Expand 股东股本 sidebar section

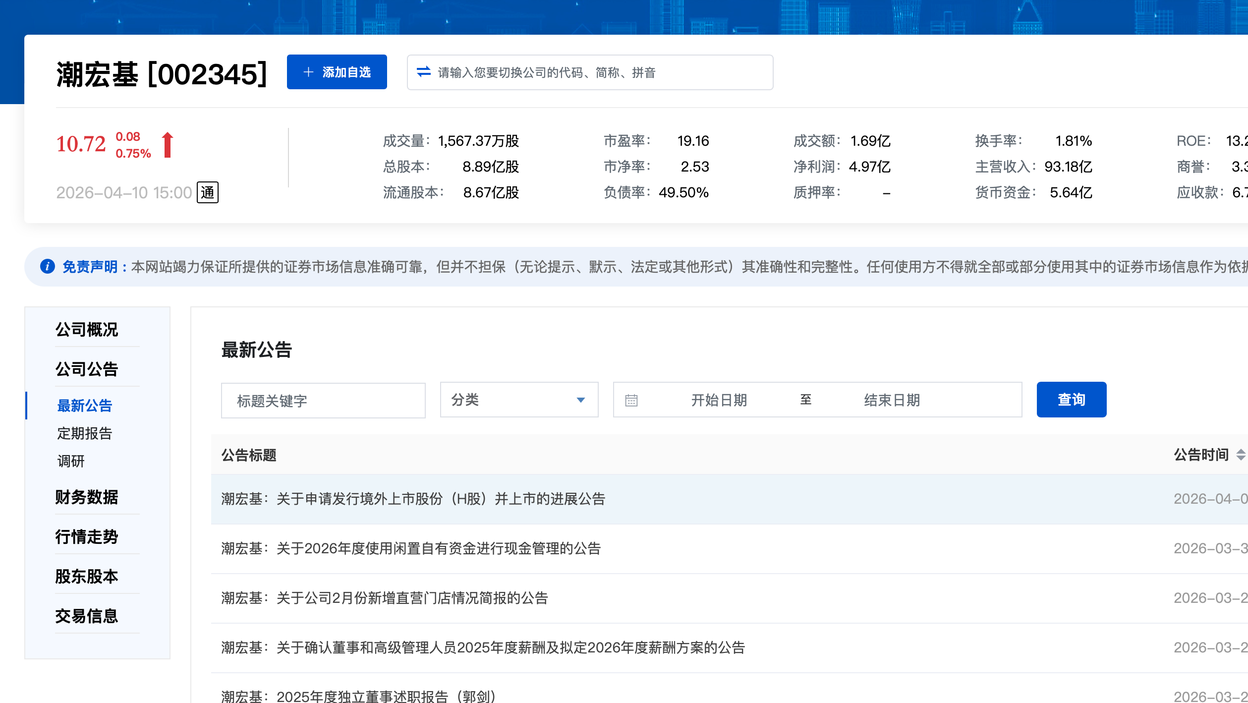pyautogui.click(x=87, y=576)
